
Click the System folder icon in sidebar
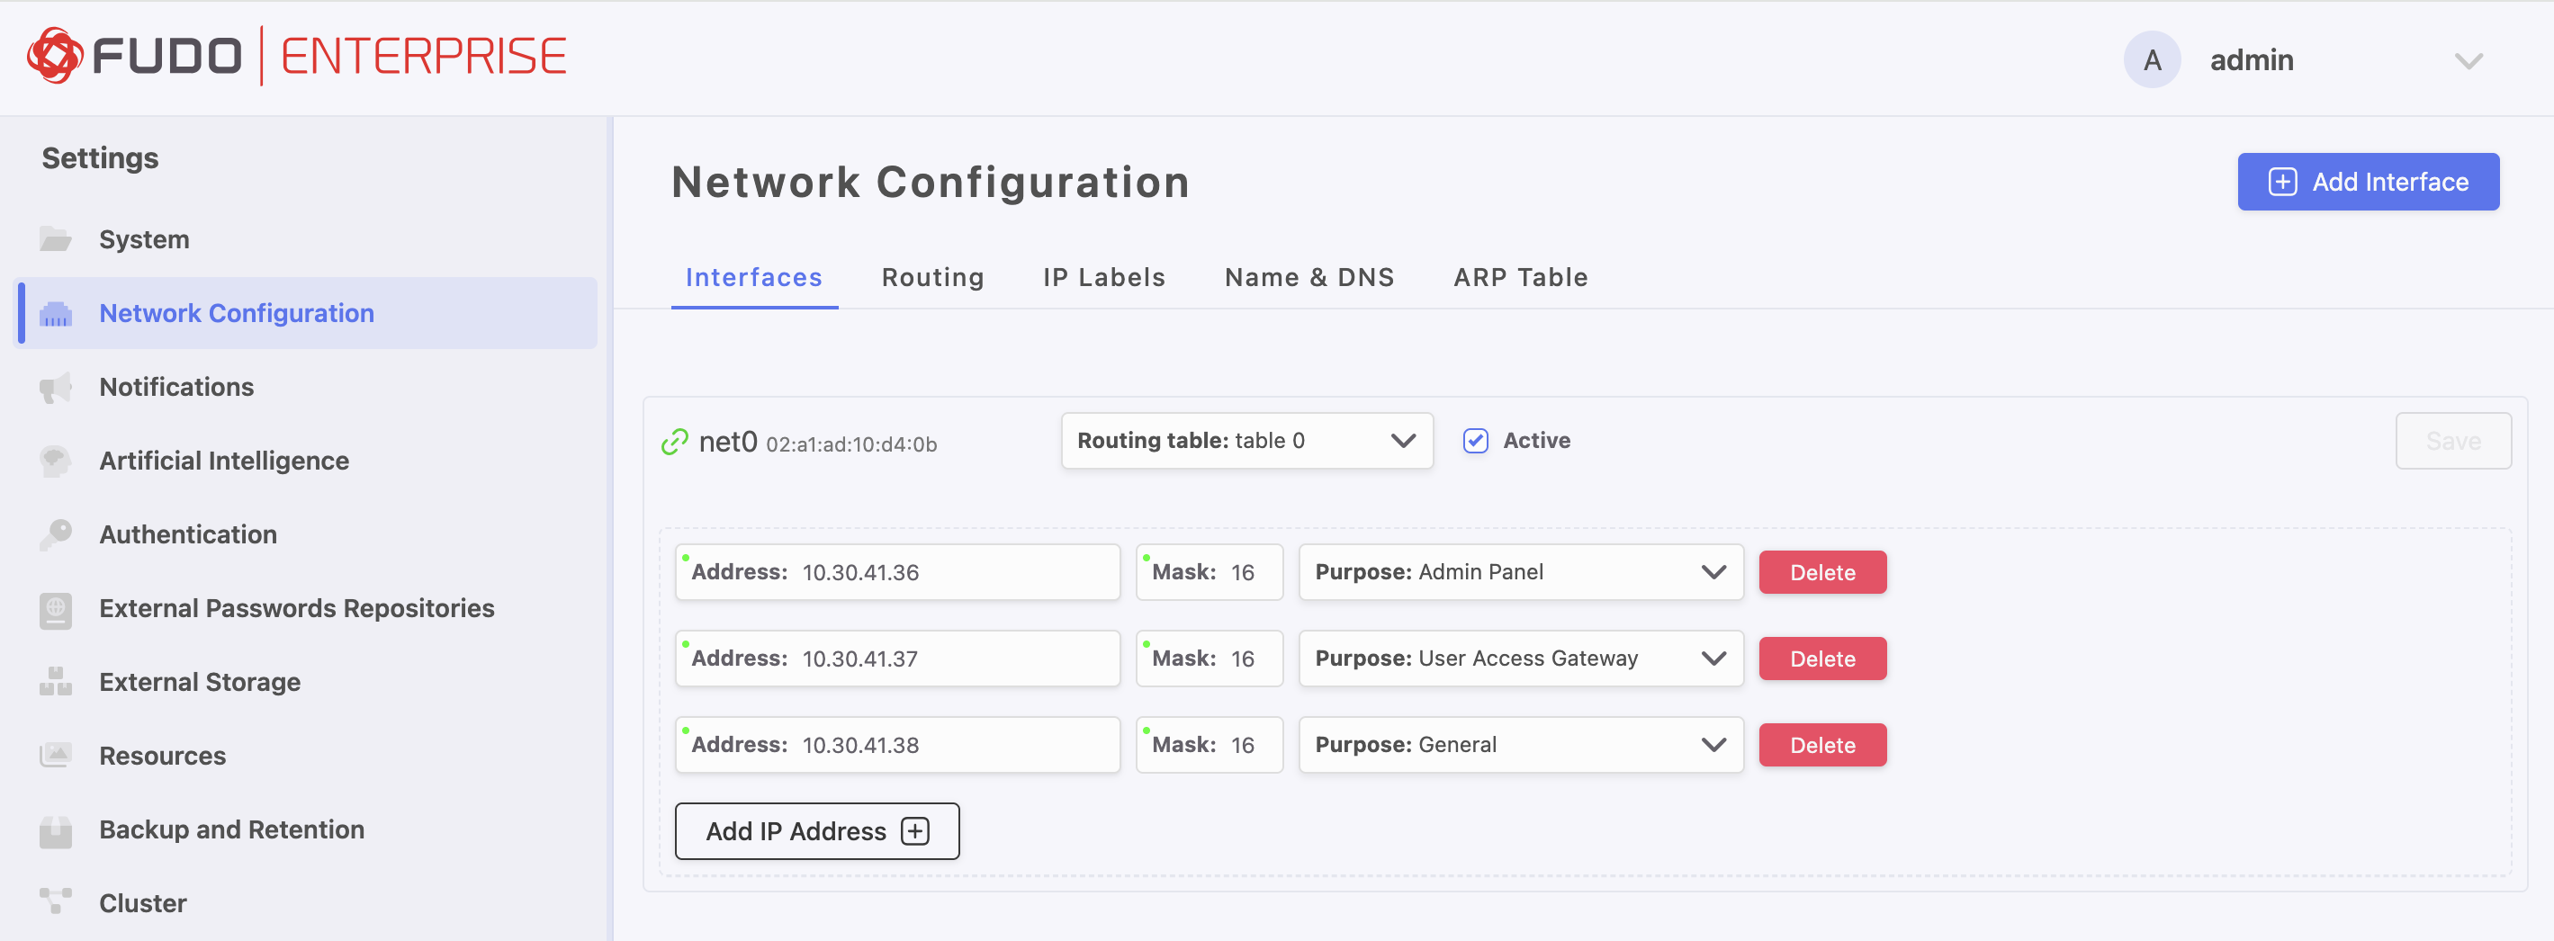[x=56, y=239]
